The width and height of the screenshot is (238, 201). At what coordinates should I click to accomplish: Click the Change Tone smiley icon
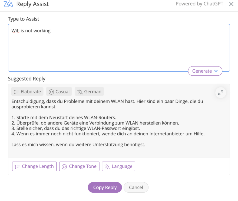click(64, 166)
